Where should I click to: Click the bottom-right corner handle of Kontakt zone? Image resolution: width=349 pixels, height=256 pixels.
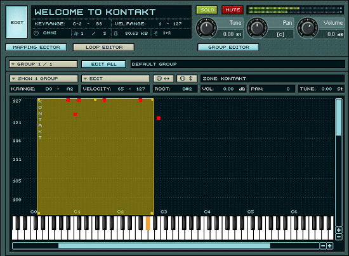pos(152,214)
